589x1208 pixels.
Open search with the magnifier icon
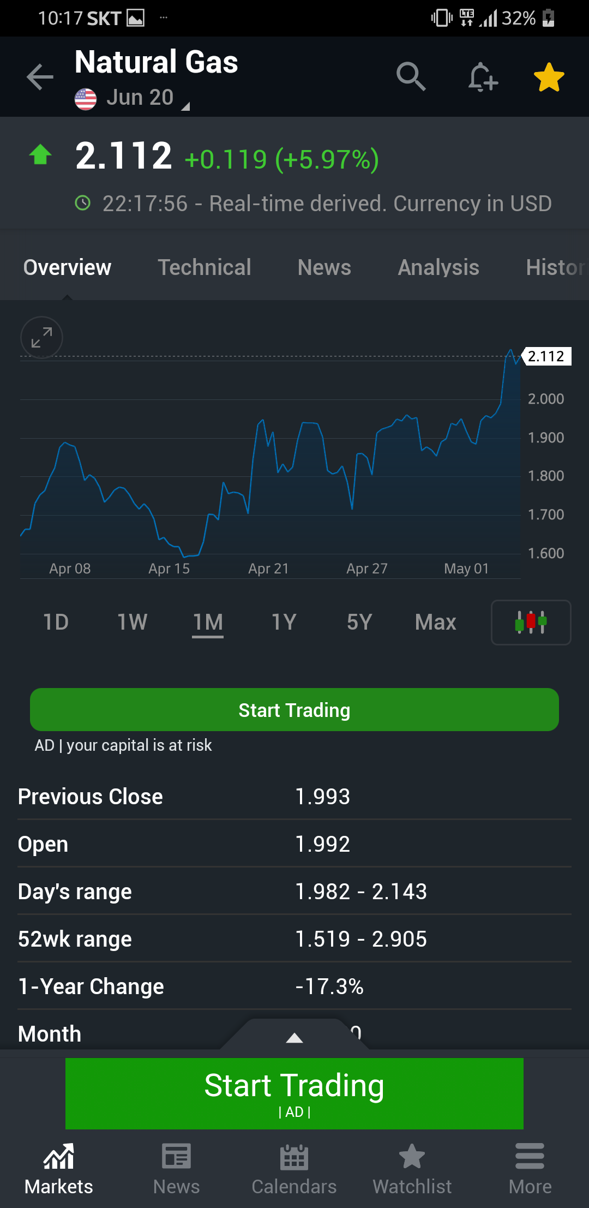(411, 76)
